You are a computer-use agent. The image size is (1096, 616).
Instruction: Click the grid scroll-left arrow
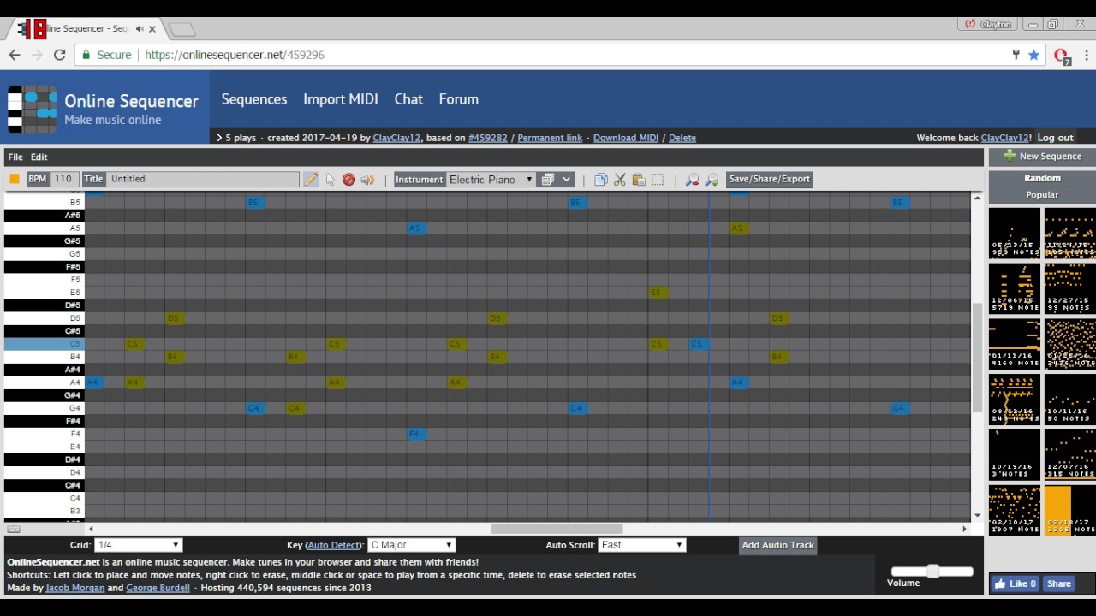[91, 529]
